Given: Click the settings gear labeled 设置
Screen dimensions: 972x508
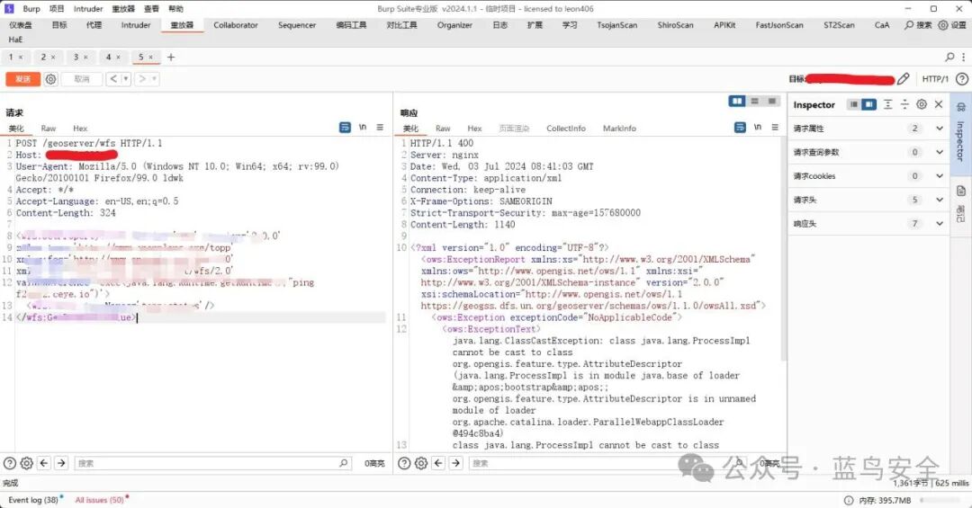Looking at the screenshot, I should (x=953, y=25).
